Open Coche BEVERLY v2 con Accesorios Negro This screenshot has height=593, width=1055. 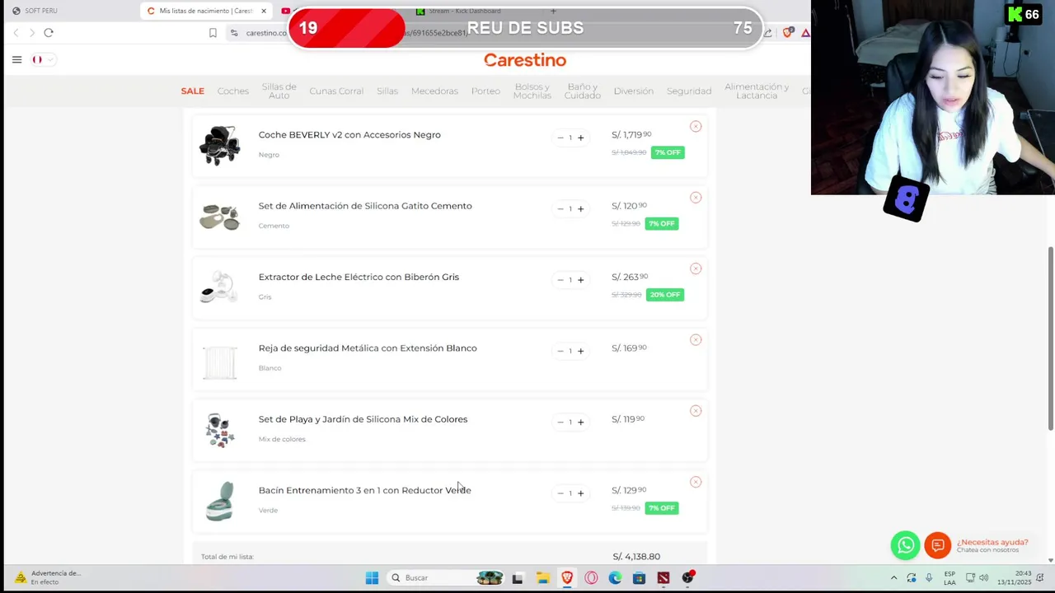pyautogui.click(x=349, y=135)
